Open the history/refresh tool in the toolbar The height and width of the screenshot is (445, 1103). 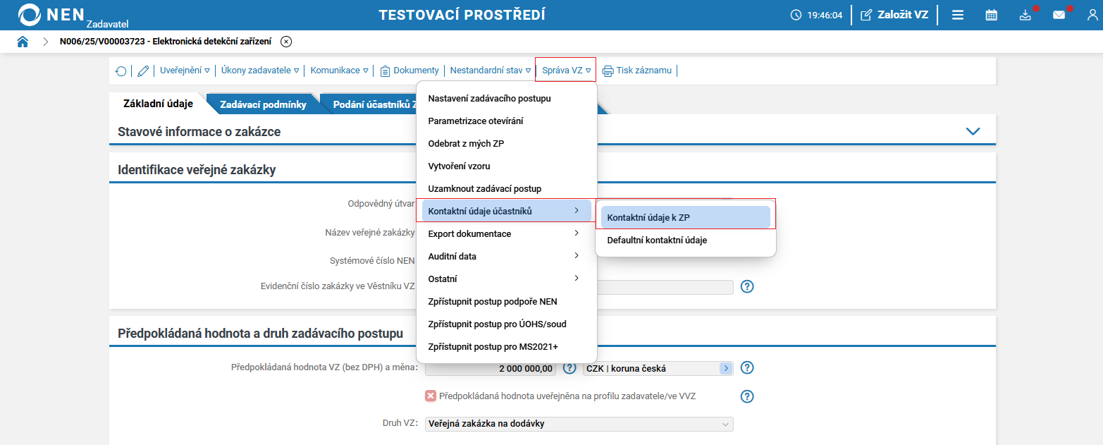pos(121,71)
